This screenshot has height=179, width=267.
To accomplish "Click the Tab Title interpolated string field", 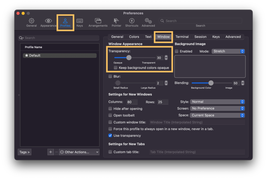I will pyautogui.click(x=197, y=152).
